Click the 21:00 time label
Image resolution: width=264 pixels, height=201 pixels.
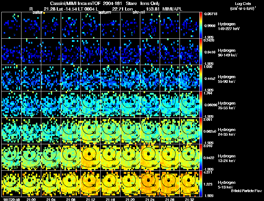pos(31,200)
